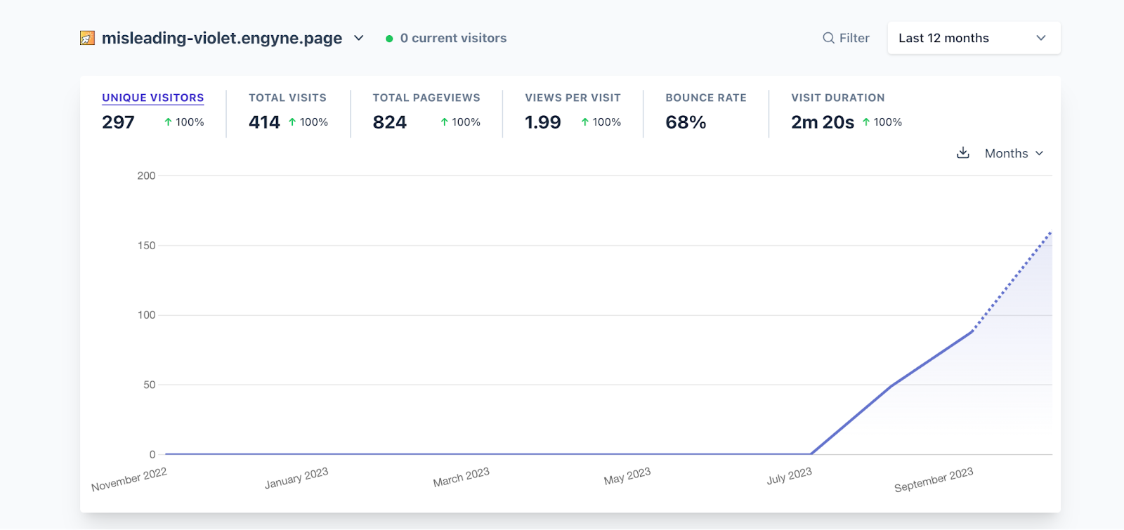Click the green arrow beside Unique Visitors
The width and height of the screenshot is (1124, 530).
click(168, 122)
